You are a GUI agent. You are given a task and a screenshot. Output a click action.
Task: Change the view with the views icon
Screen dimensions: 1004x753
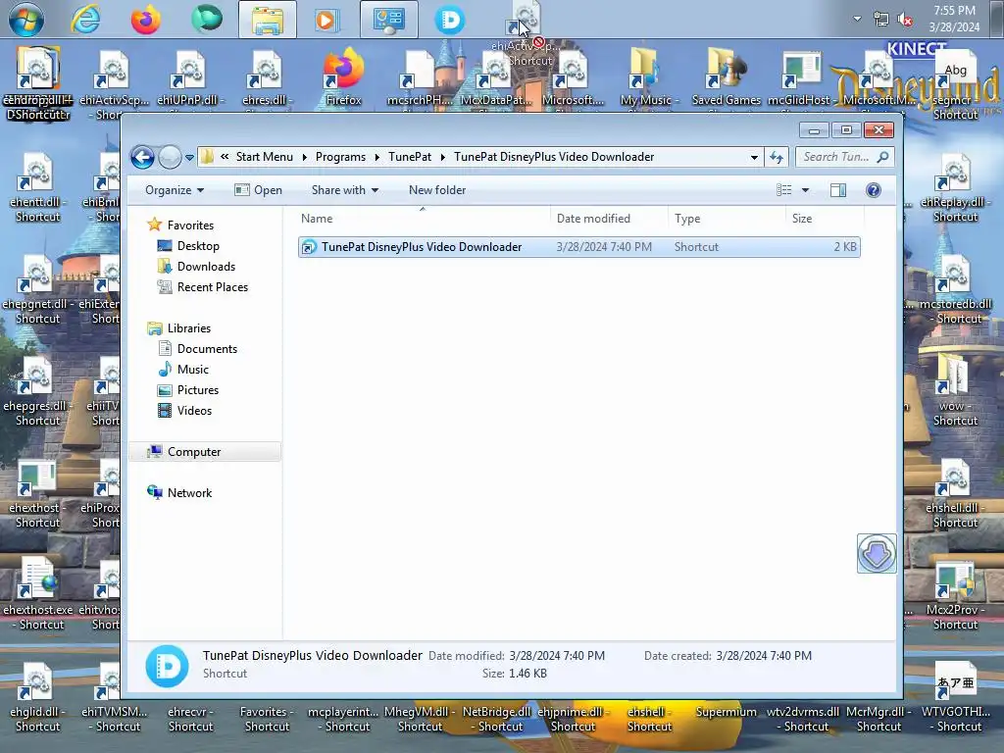coord(783,190)
